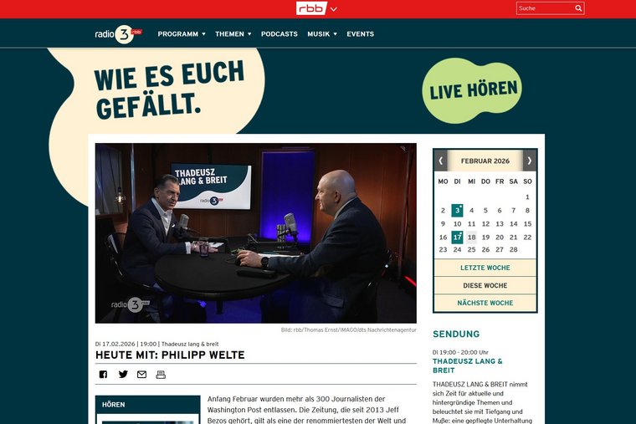Click the search magnifier icon
This screenshot has width=636, height=424.
[x=577, y=8]
